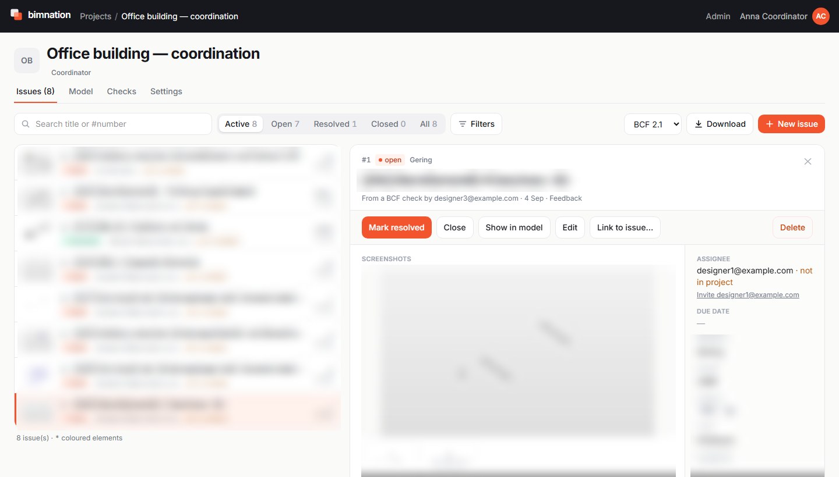Click the issue screenshot thumbnail
839x477 pixels.
[519, 353]
